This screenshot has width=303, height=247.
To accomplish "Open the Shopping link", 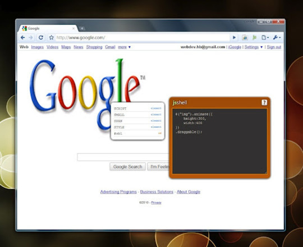I will point(94,47).
